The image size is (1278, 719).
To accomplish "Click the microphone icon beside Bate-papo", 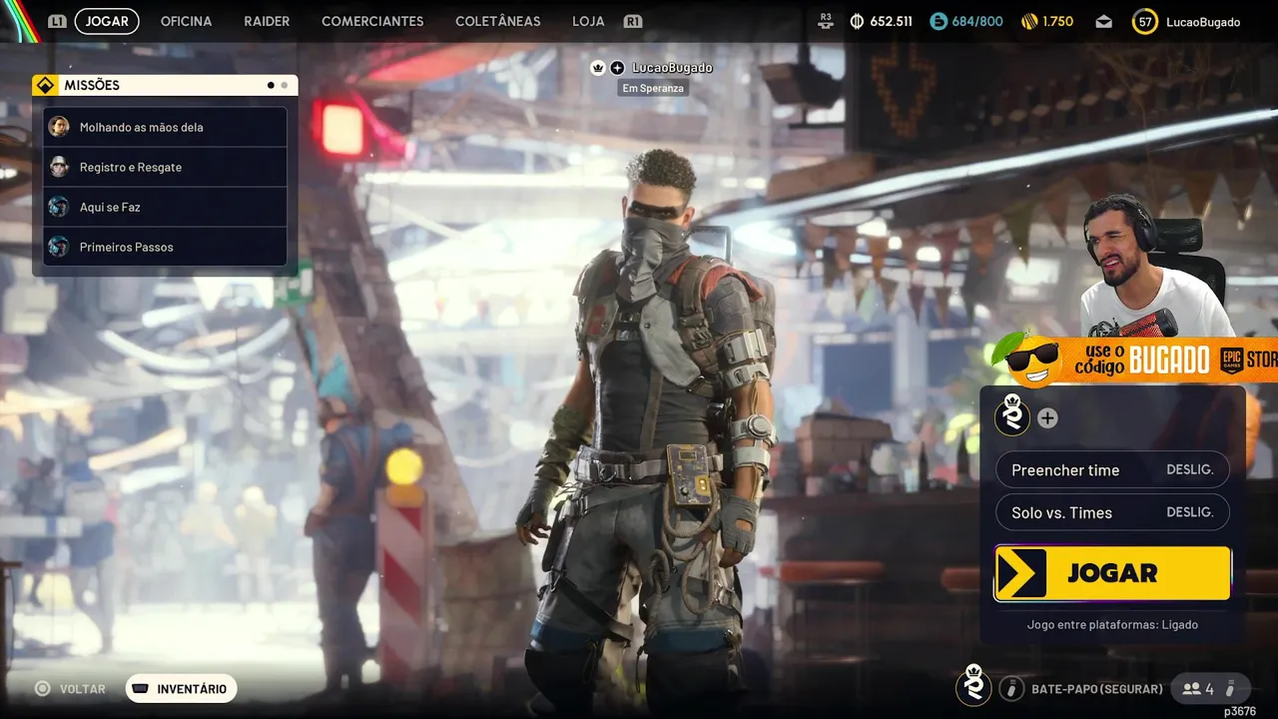I will pyautogui.click(x=1011, y=688).
